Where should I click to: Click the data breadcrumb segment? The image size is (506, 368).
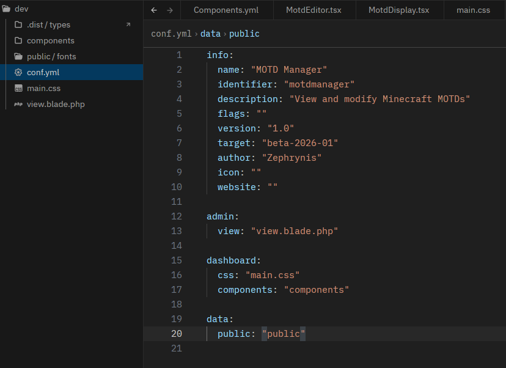210,34
